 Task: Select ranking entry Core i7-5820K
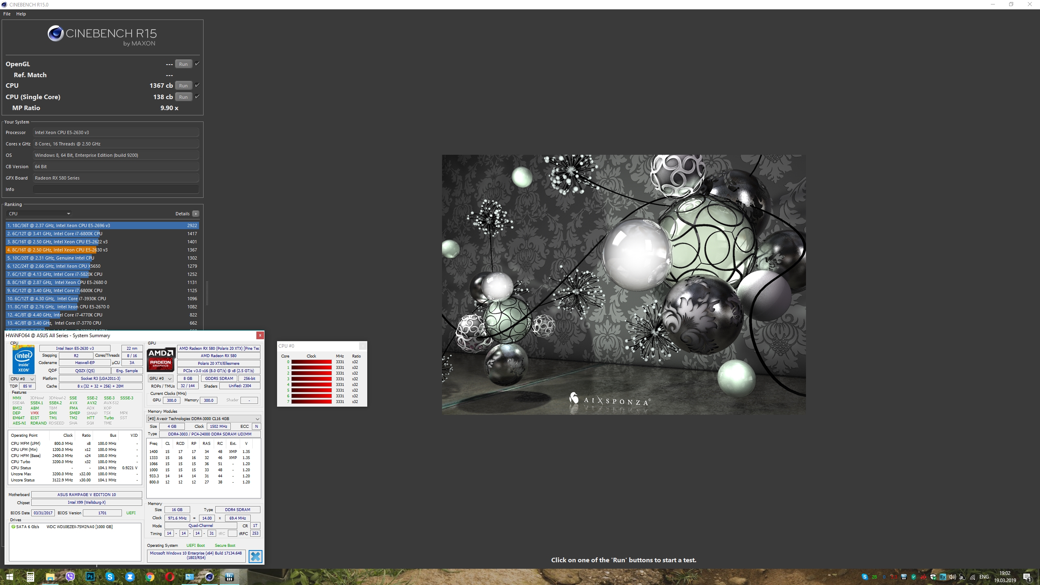pyautogui.click(x=102, y=274)
